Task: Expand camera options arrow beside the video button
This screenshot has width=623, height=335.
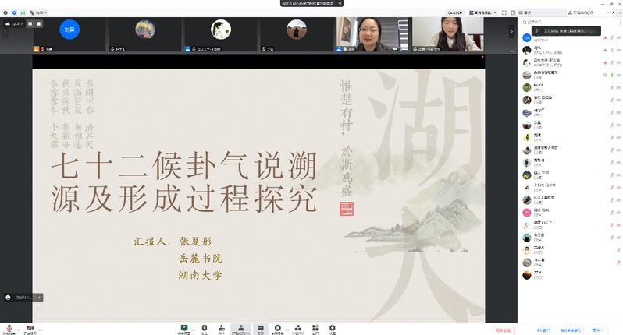Action: point(41,329)
